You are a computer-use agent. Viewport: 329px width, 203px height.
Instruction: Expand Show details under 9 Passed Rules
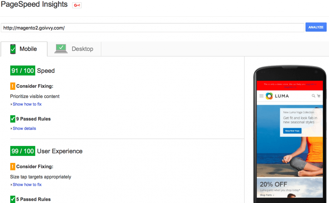[x=24, y=129]
